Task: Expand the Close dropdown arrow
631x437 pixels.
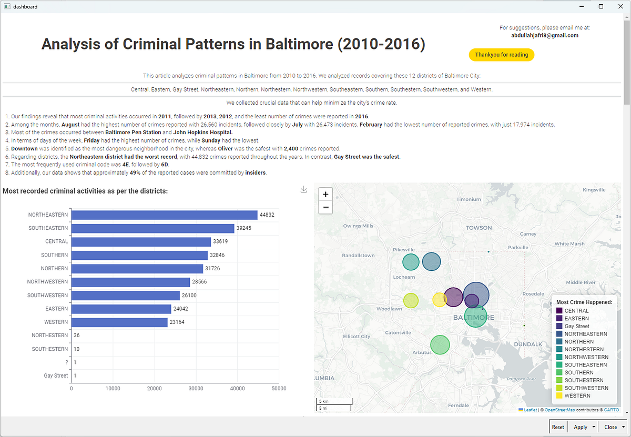Action: coord(624,427)
